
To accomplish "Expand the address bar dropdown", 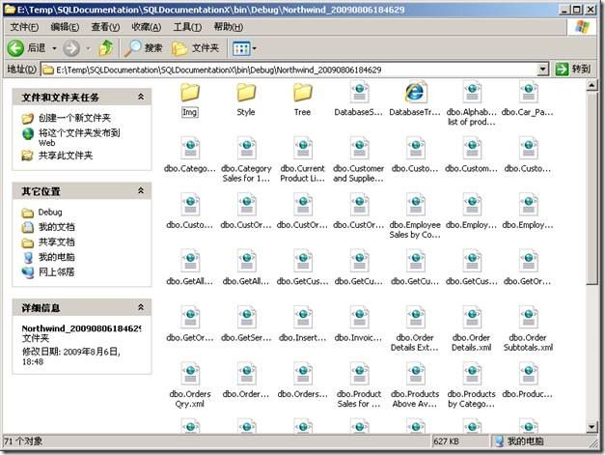I will click(x=543, y=70).
